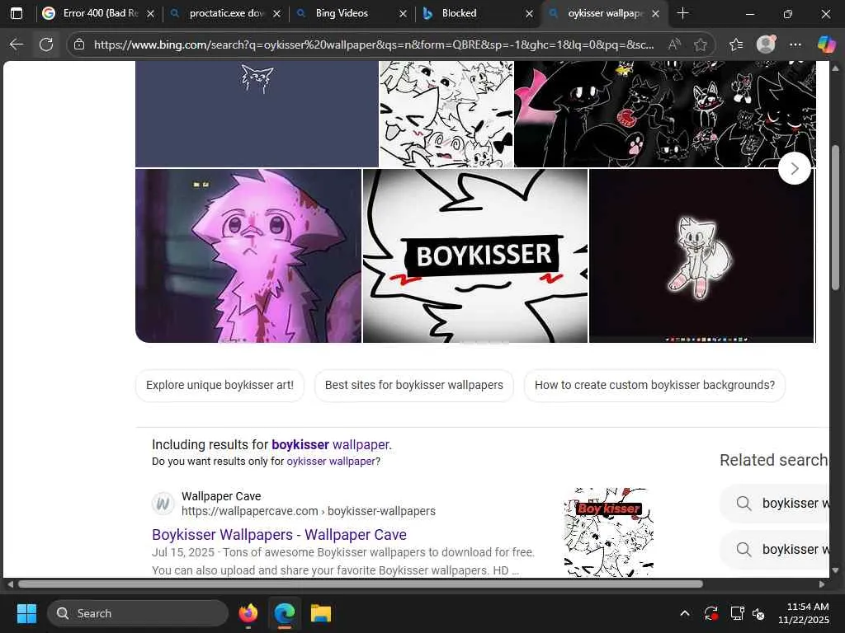Click the vertical scrollbar thumb
This screenshot has height=633, width=845.
point(835,218)
